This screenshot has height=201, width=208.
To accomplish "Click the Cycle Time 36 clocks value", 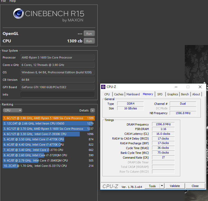I will [x=163, y=148].
